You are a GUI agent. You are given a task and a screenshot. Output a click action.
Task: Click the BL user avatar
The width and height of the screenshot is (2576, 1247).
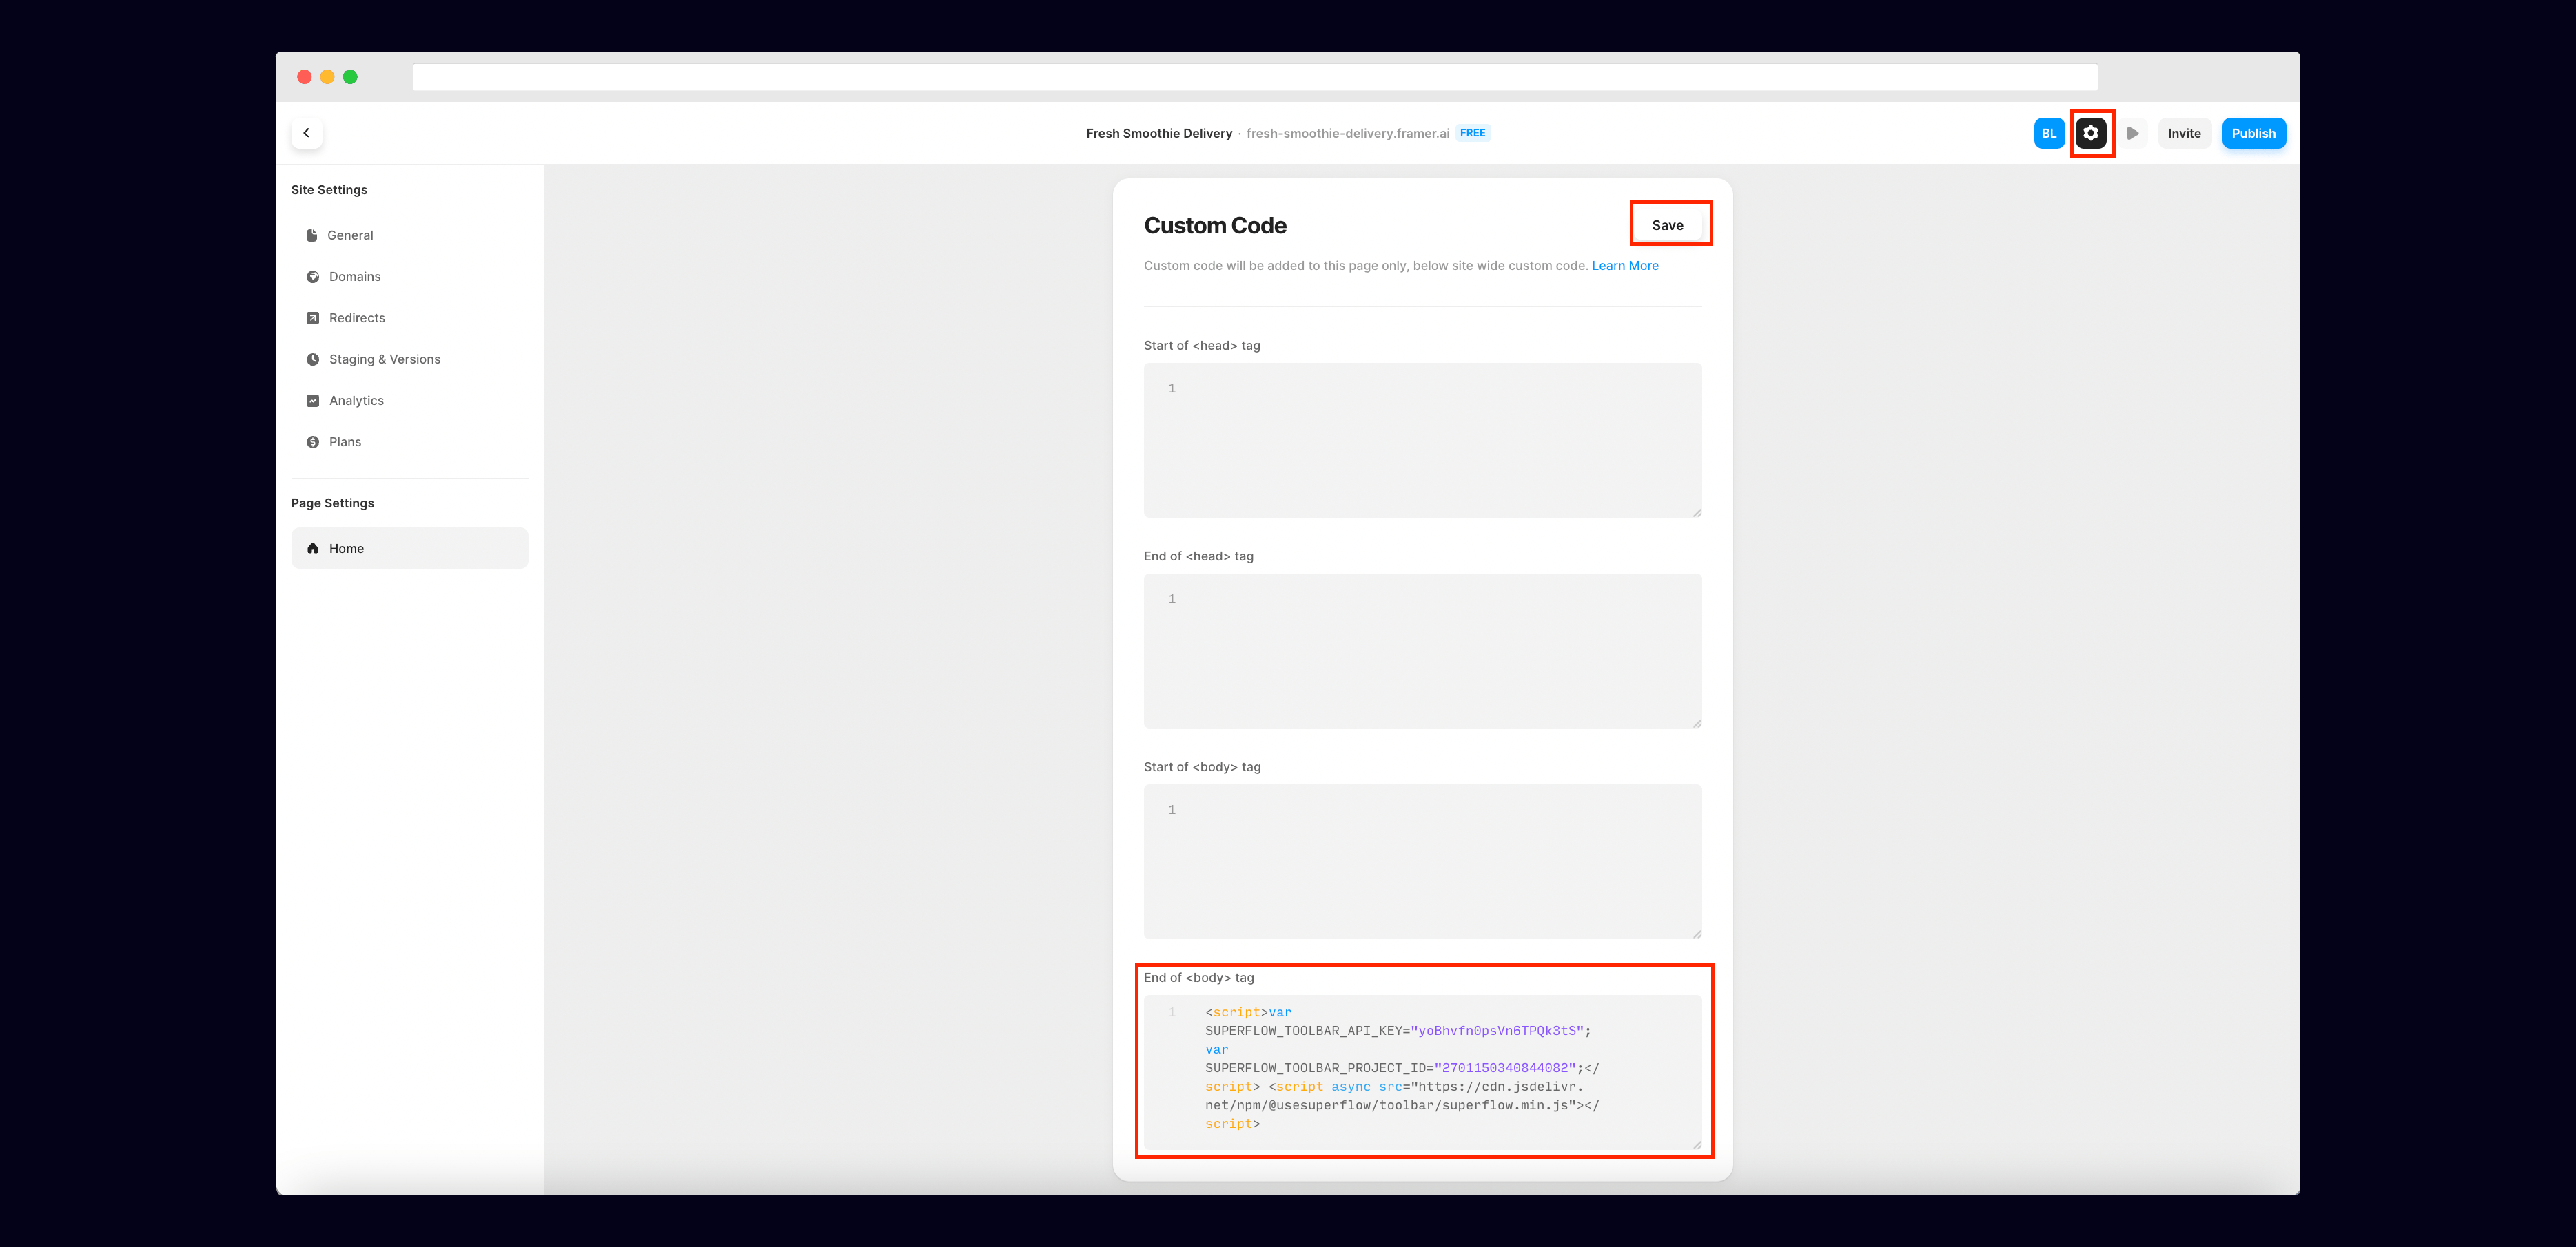[x=2049, y=133]
